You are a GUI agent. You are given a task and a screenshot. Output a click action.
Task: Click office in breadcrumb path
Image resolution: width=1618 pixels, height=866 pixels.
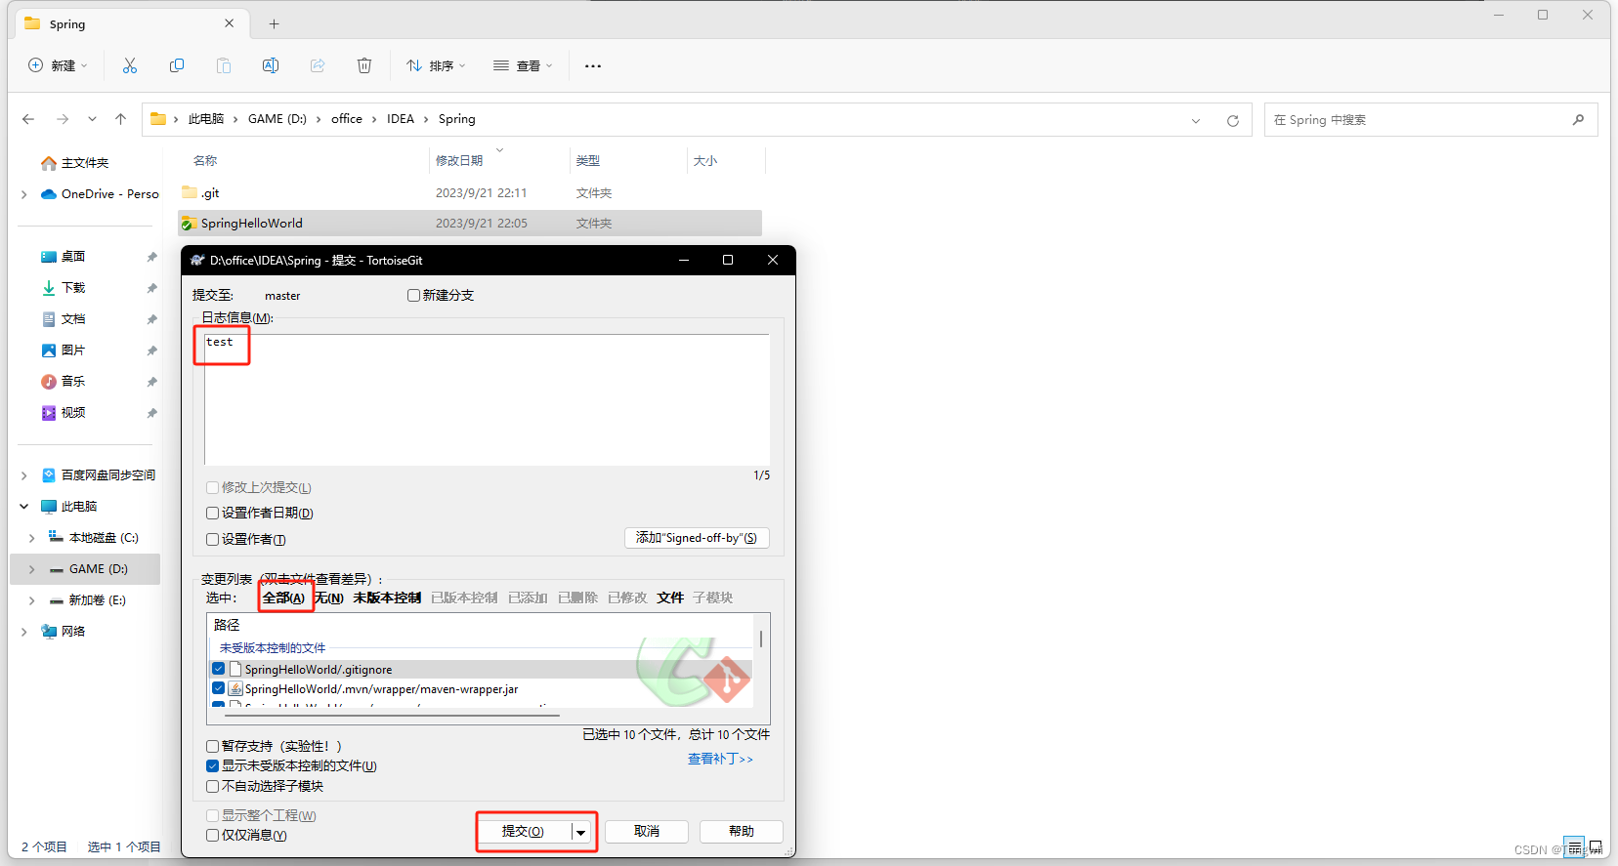[x=347, y=119]
